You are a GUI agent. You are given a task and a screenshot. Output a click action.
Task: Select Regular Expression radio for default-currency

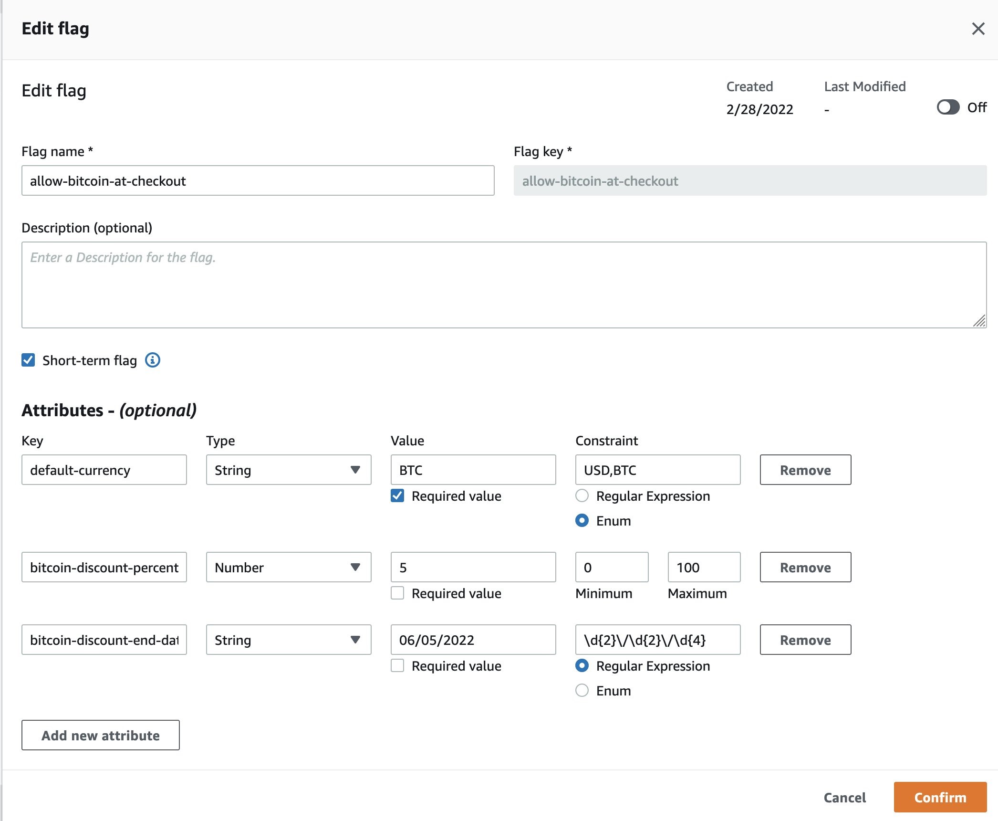pyautogui.click(x=581, y=495)
